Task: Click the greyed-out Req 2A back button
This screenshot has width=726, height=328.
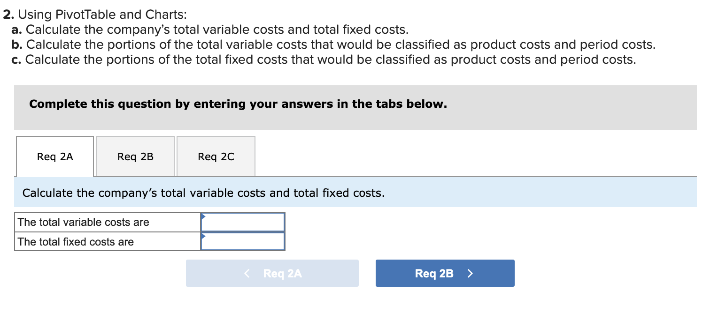Action: (x=272, y=273)
